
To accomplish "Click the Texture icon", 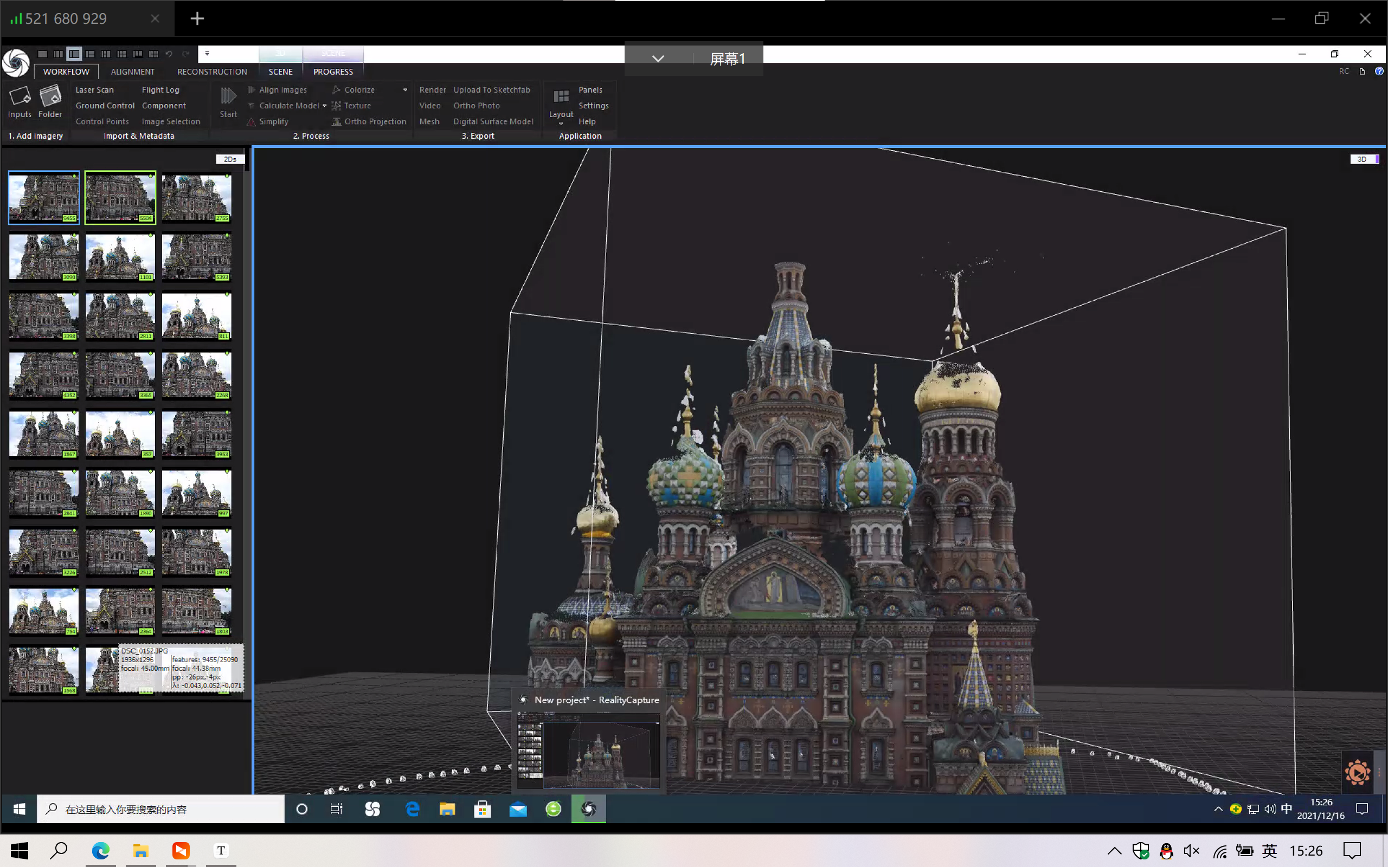I will click(x=337, y=106).
